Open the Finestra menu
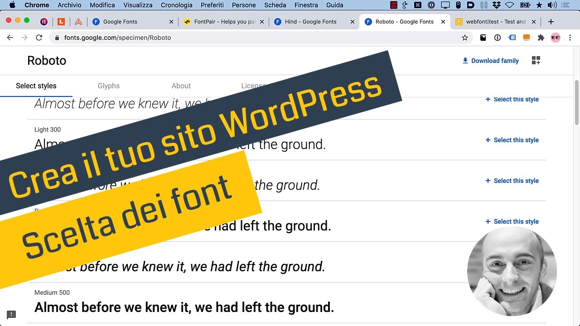580x326 pixels. tap(306, 5)
